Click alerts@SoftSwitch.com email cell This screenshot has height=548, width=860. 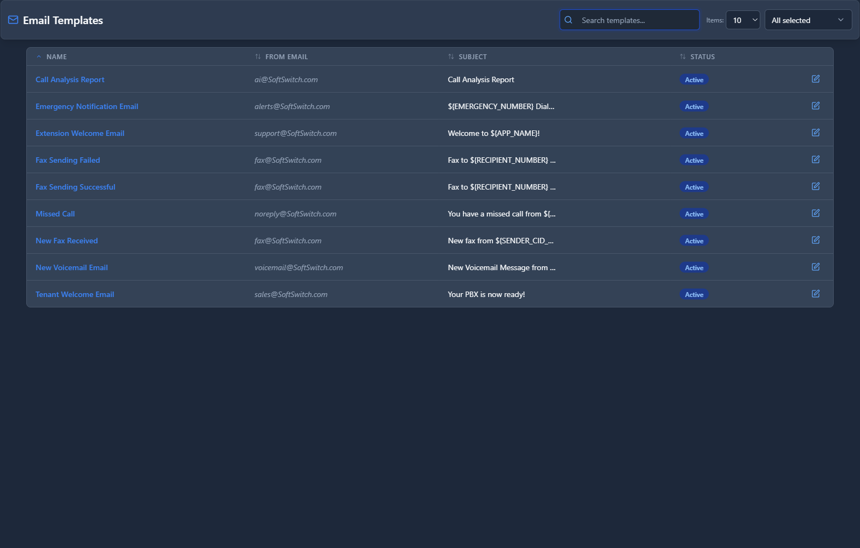point(292,106)
